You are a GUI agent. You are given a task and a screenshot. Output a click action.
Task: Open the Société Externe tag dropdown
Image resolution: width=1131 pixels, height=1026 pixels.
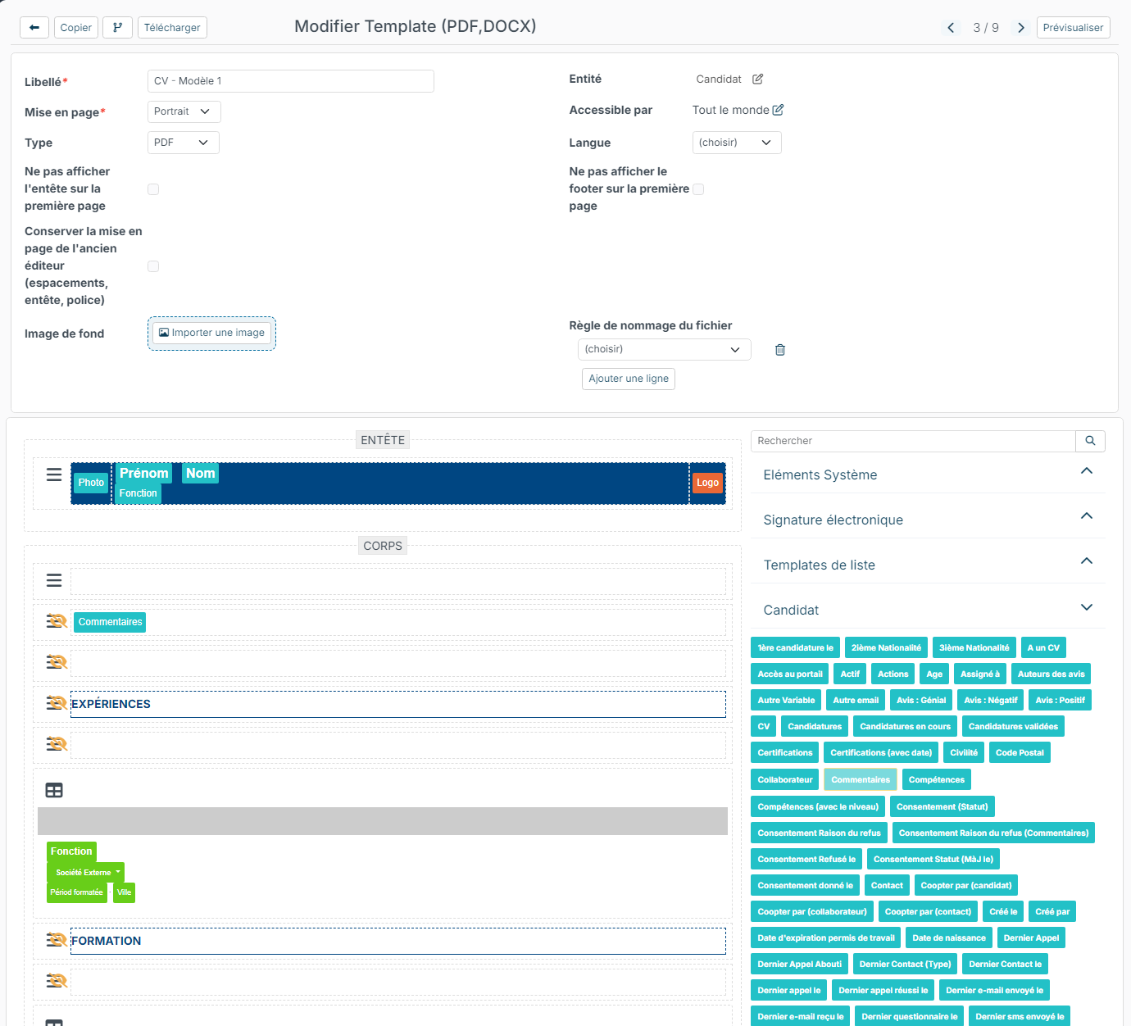[x=85, y=872]
